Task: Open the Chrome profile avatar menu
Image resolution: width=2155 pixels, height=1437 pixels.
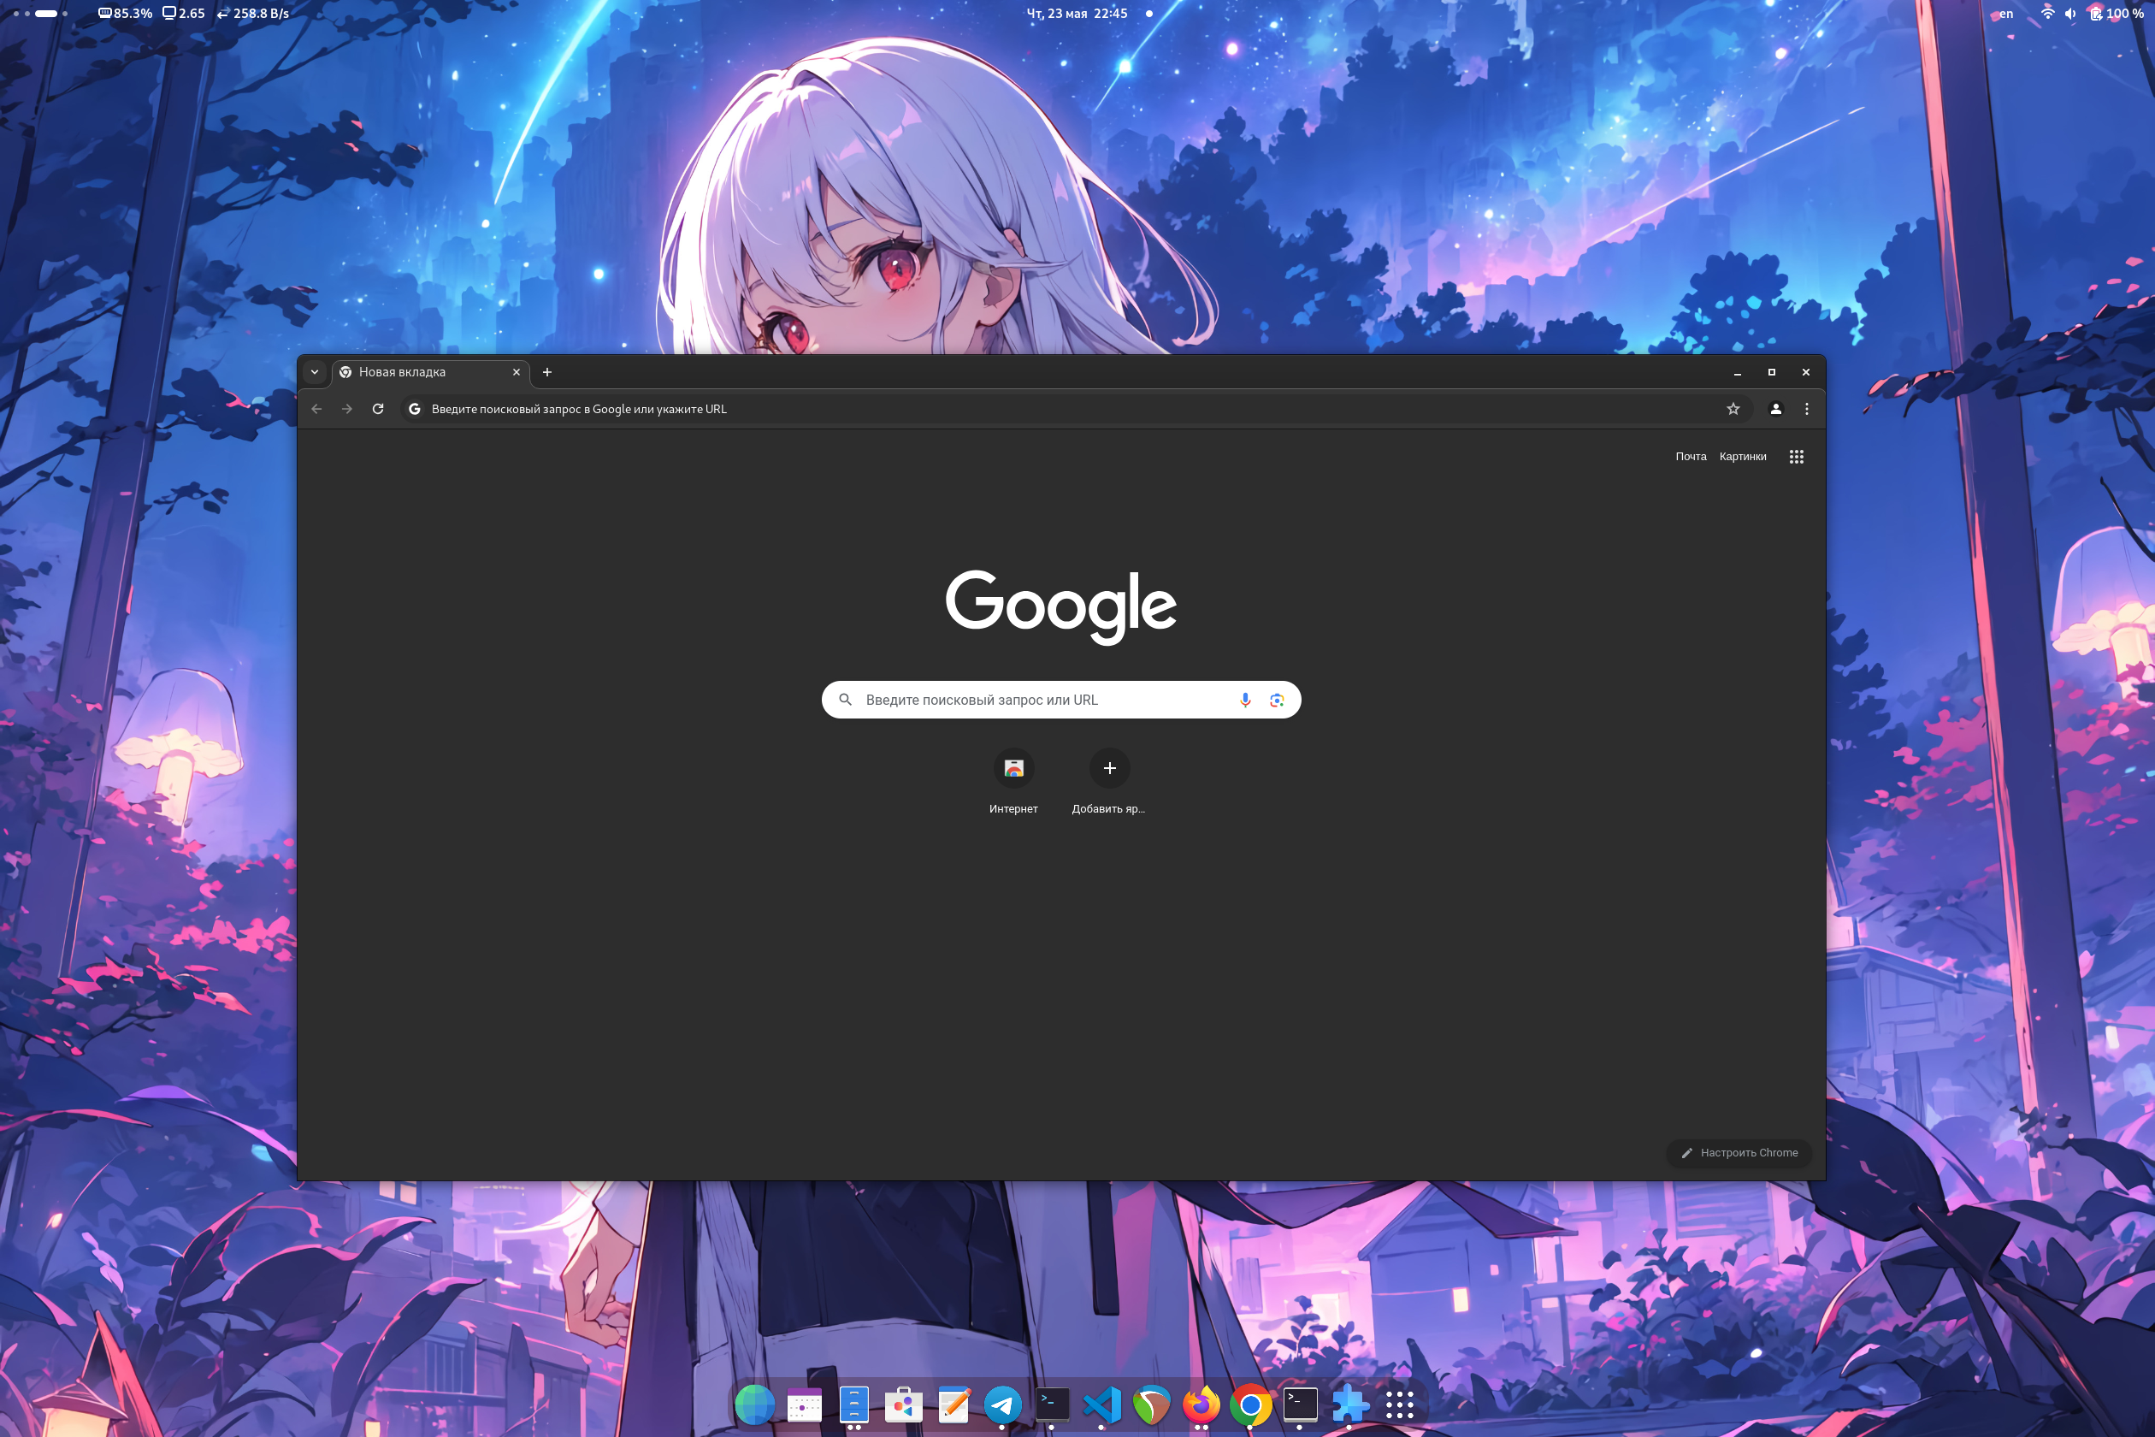Action: [1775, 409]
